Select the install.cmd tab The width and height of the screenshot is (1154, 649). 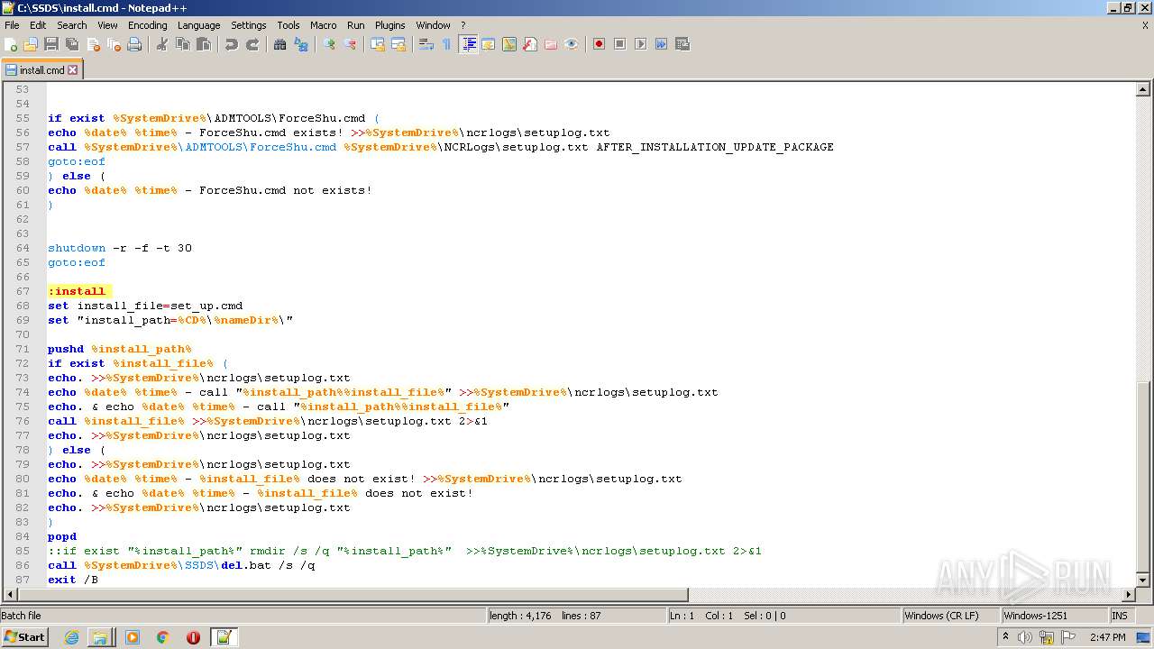41,69
